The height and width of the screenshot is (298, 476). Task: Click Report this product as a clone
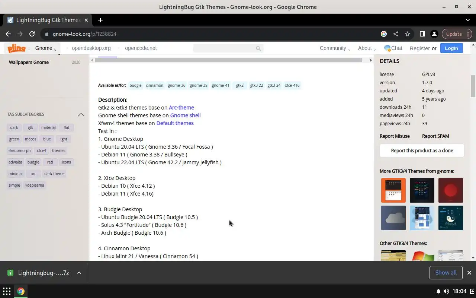click(422, 150)
